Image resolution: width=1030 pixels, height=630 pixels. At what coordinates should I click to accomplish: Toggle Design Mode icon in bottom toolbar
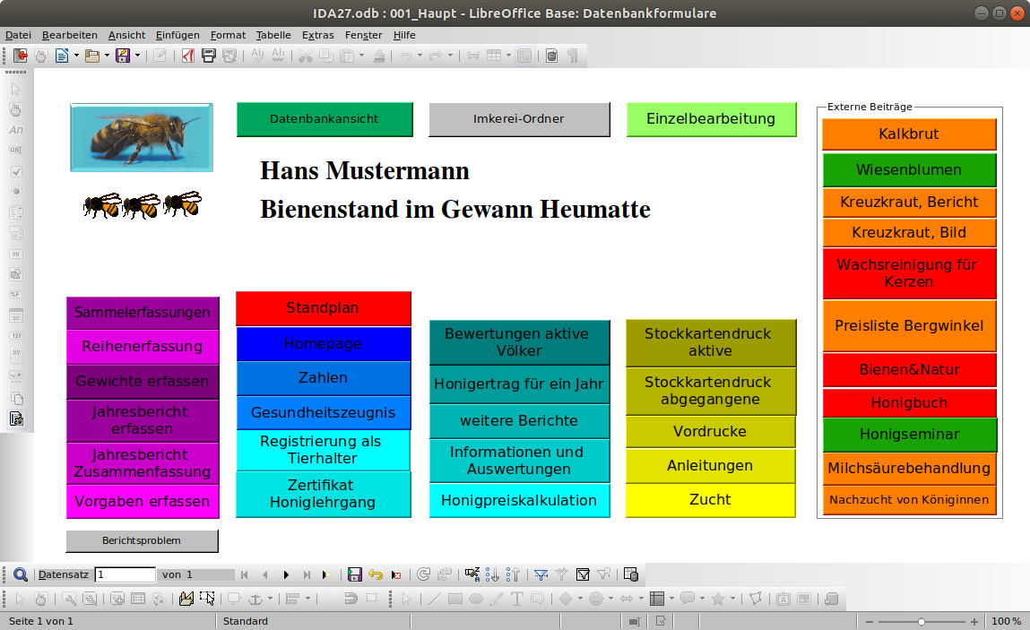tap(186, 599)
